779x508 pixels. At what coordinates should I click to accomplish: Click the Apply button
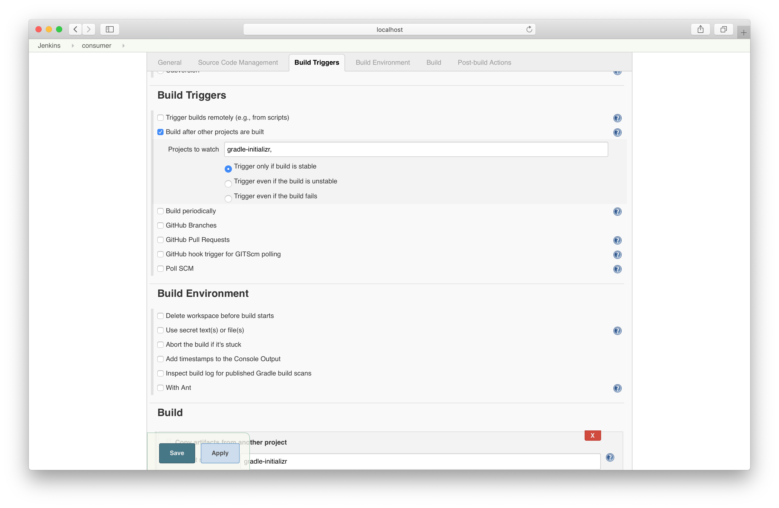click(x=220, y=453)
